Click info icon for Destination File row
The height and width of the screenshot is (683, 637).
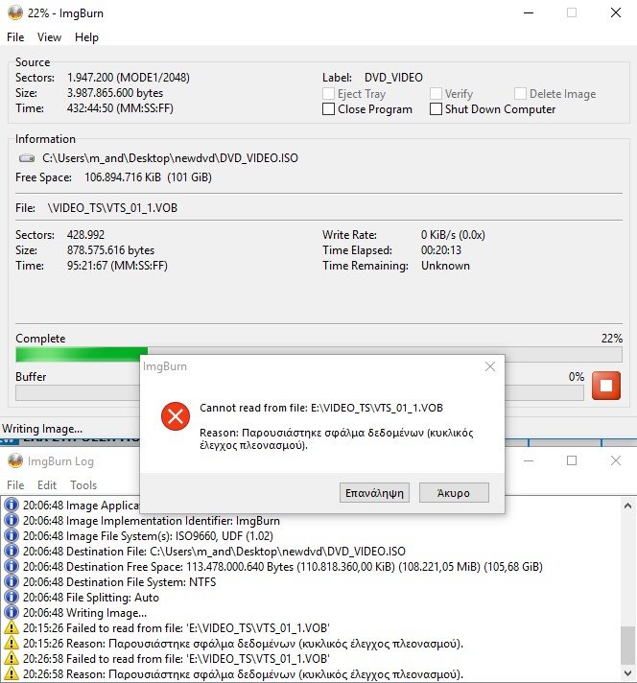(x=12, y=551)
